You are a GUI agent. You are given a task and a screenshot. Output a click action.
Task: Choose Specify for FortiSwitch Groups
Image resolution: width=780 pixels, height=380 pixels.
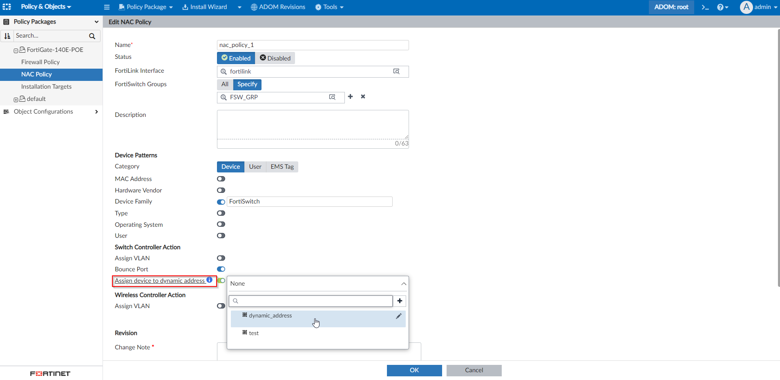point(247,85)
